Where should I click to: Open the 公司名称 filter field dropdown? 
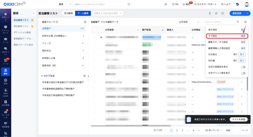coord(189,22)
